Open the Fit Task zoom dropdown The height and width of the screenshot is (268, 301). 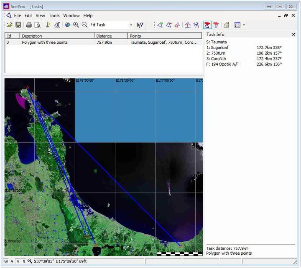[x=131, y=25]
